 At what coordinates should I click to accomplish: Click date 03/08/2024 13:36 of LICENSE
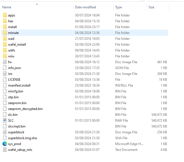pyautogui.click(x=87, y=80)
